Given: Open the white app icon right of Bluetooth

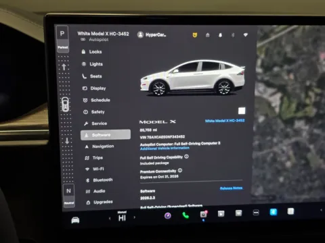Looking at the screenshot, I should (290, 211).
